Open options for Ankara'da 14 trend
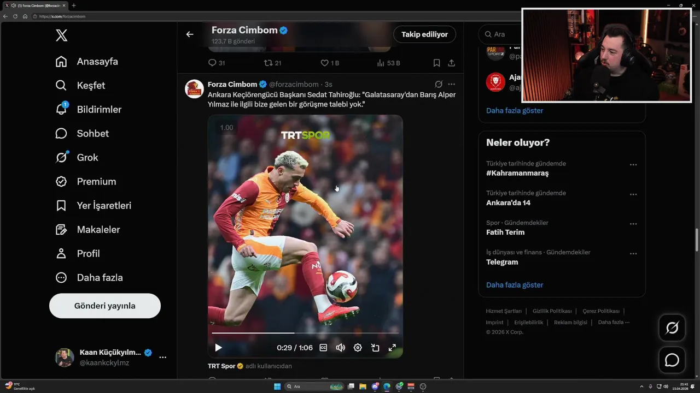This screenshot has height=393, width=700. tap(633, 194)
